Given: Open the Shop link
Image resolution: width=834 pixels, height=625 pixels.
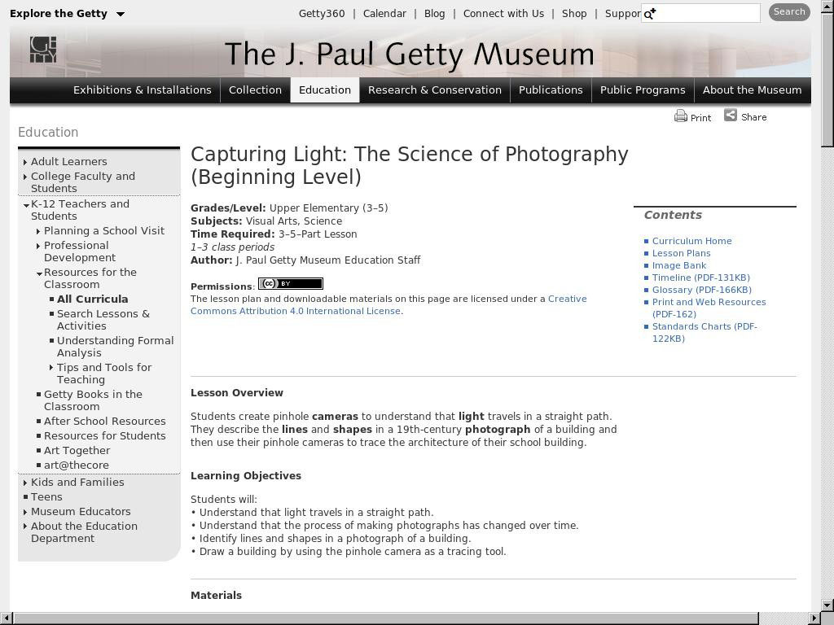Looking at the screenshot, I should coord(574,14).
